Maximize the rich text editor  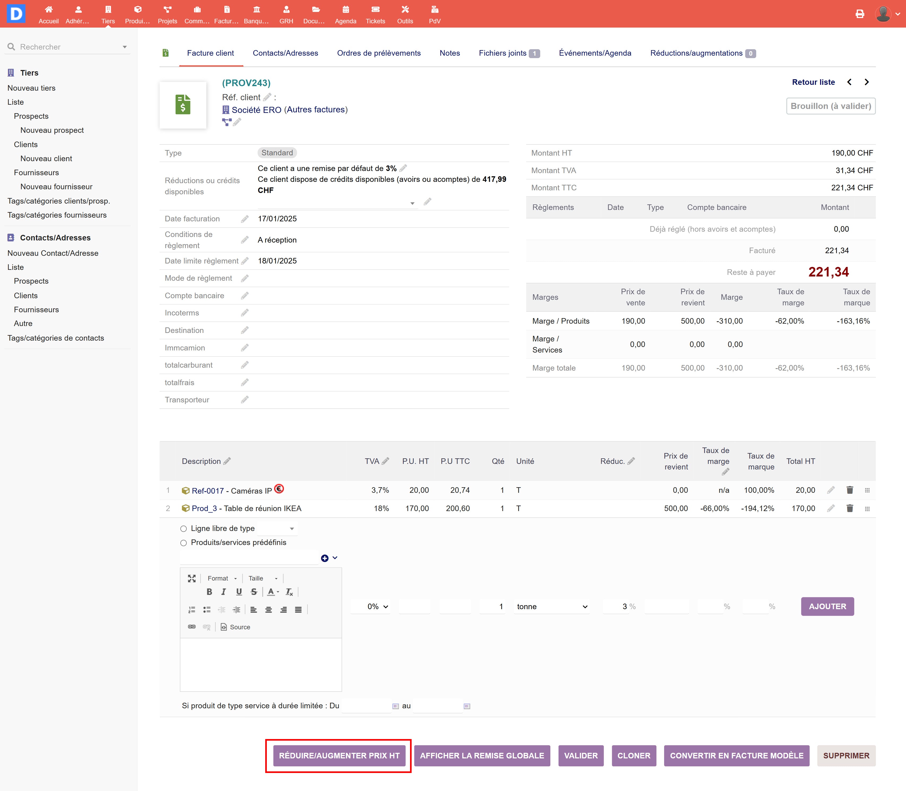[191, 578]
